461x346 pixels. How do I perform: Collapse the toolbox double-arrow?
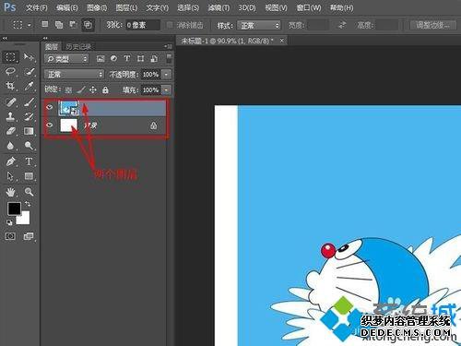(5, 38)
